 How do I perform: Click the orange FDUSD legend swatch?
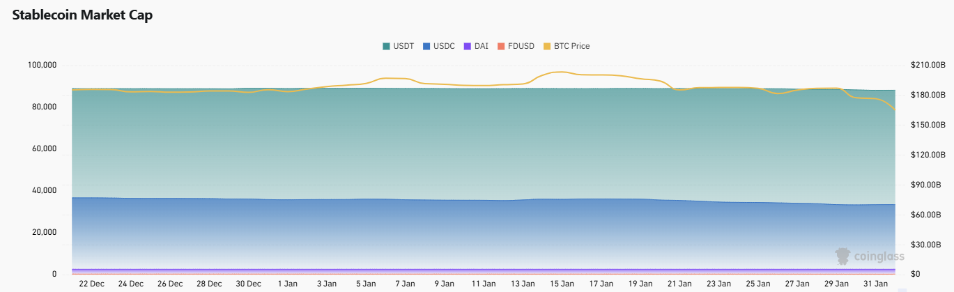(x=501, y=46)
